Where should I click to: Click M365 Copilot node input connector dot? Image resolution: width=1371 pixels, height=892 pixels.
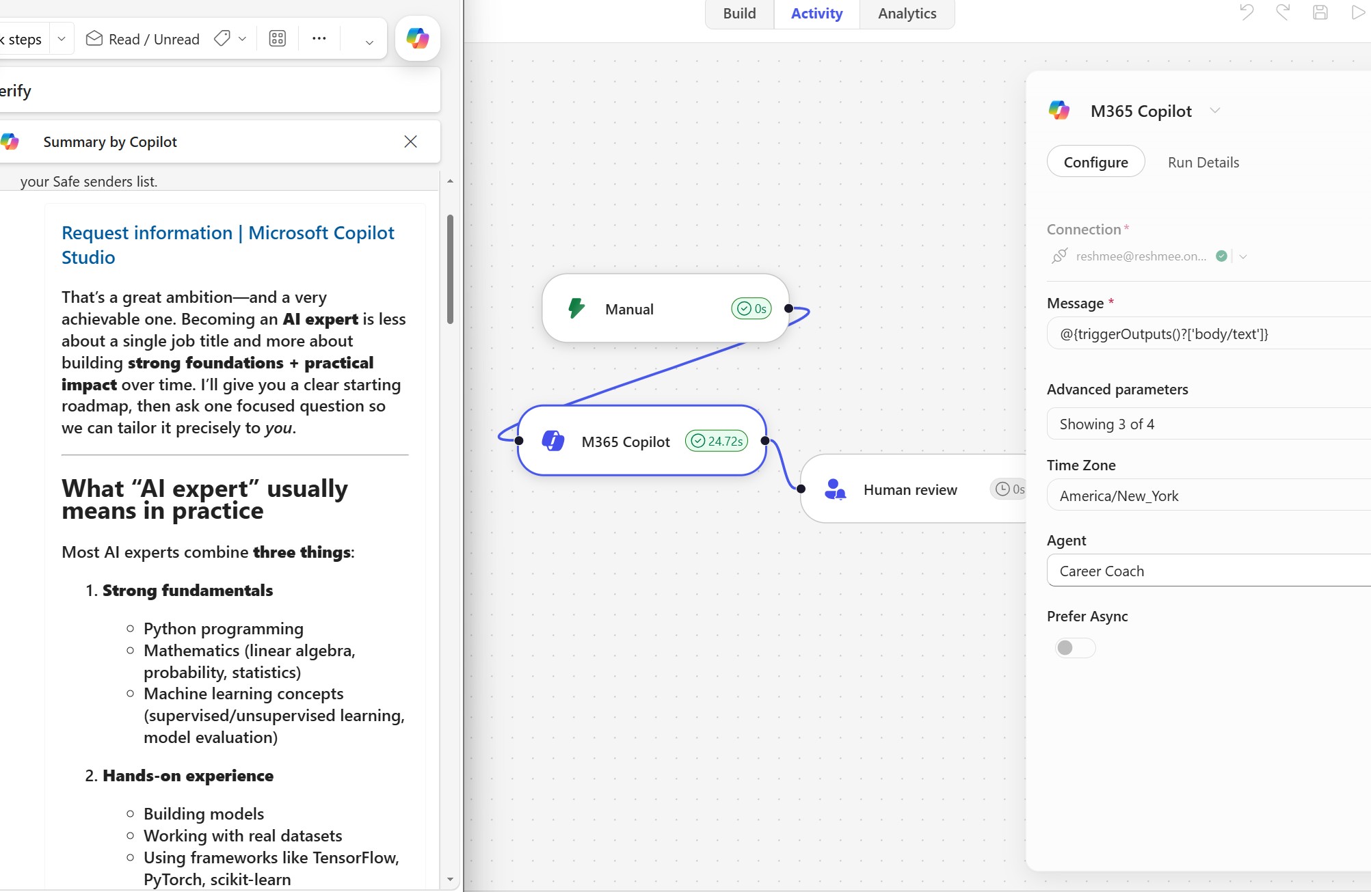(519, 441)
